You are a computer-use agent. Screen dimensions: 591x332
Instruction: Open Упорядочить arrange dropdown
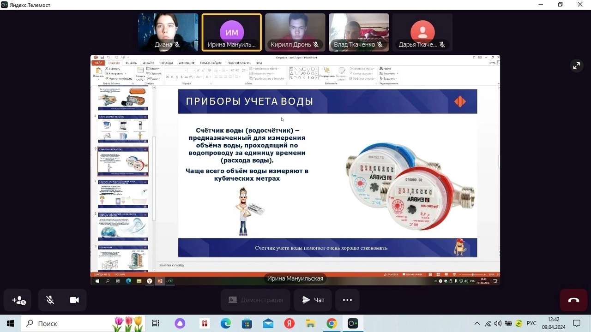tap(327, 74)
